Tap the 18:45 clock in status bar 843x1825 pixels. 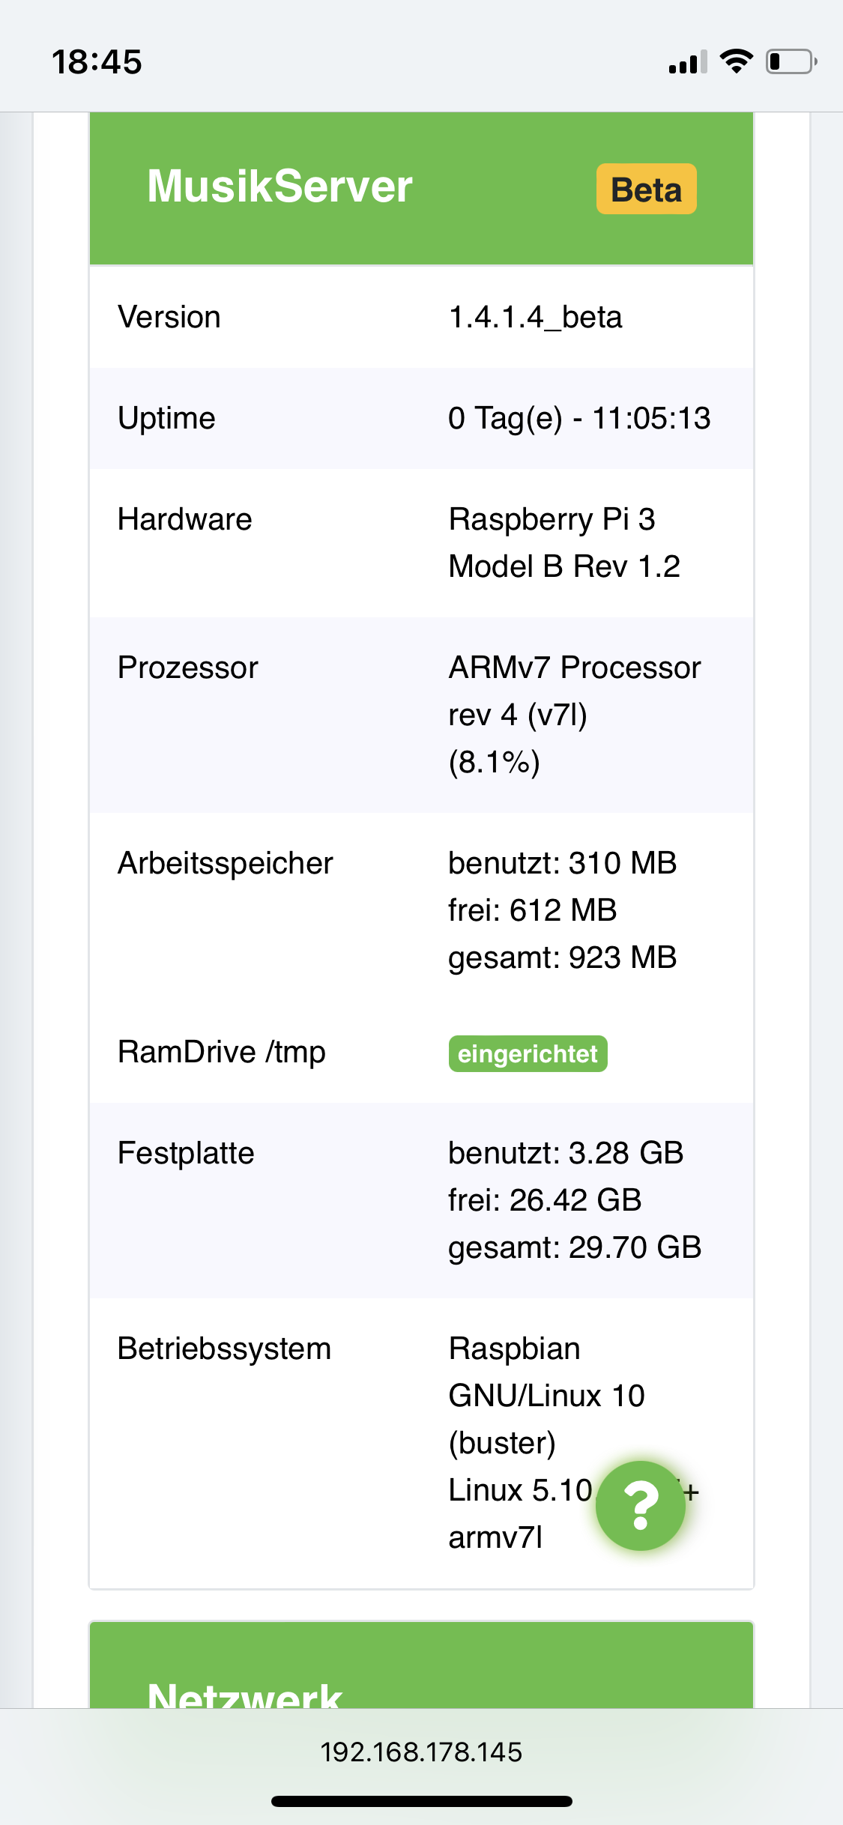(x=97, y=61)
